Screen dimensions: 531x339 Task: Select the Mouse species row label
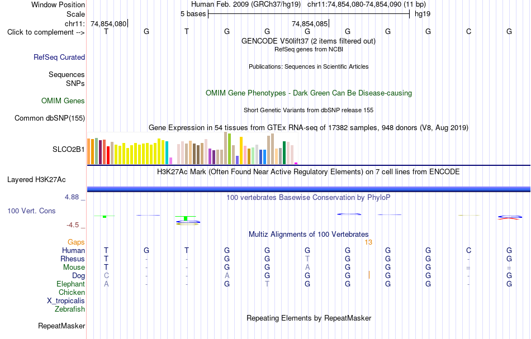(74, 268)
